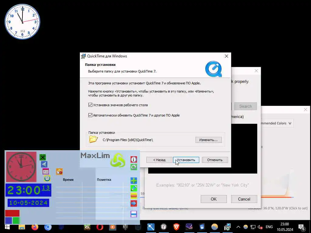This screenshot has width=311, height=233.
Task: Click the ZL icon on the taskbar
Action: 87,227
